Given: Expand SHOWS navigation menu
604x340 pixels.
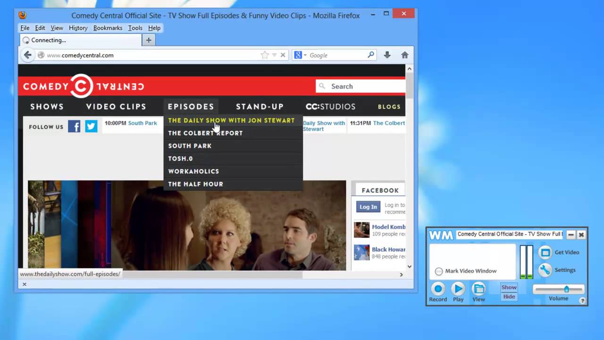Looking at the screenshot, I should coord(47,107).
